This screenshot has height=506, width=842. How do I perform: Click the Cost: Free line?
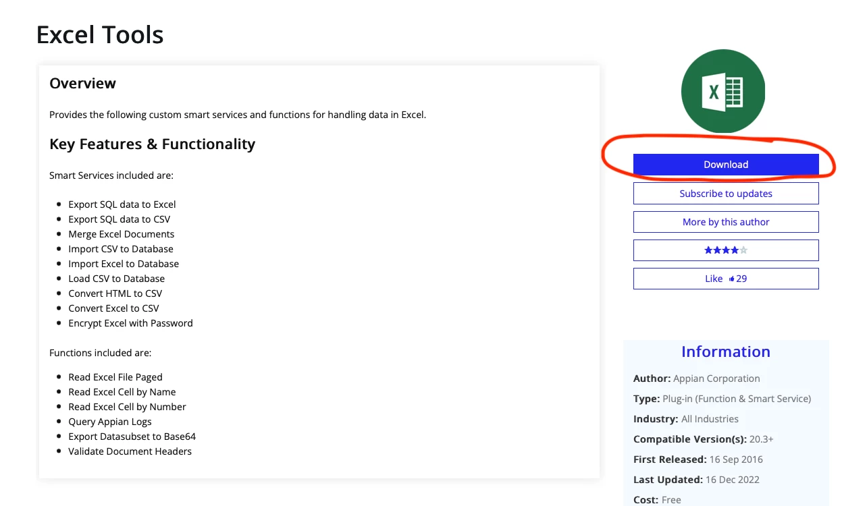(x=657, y=500)
